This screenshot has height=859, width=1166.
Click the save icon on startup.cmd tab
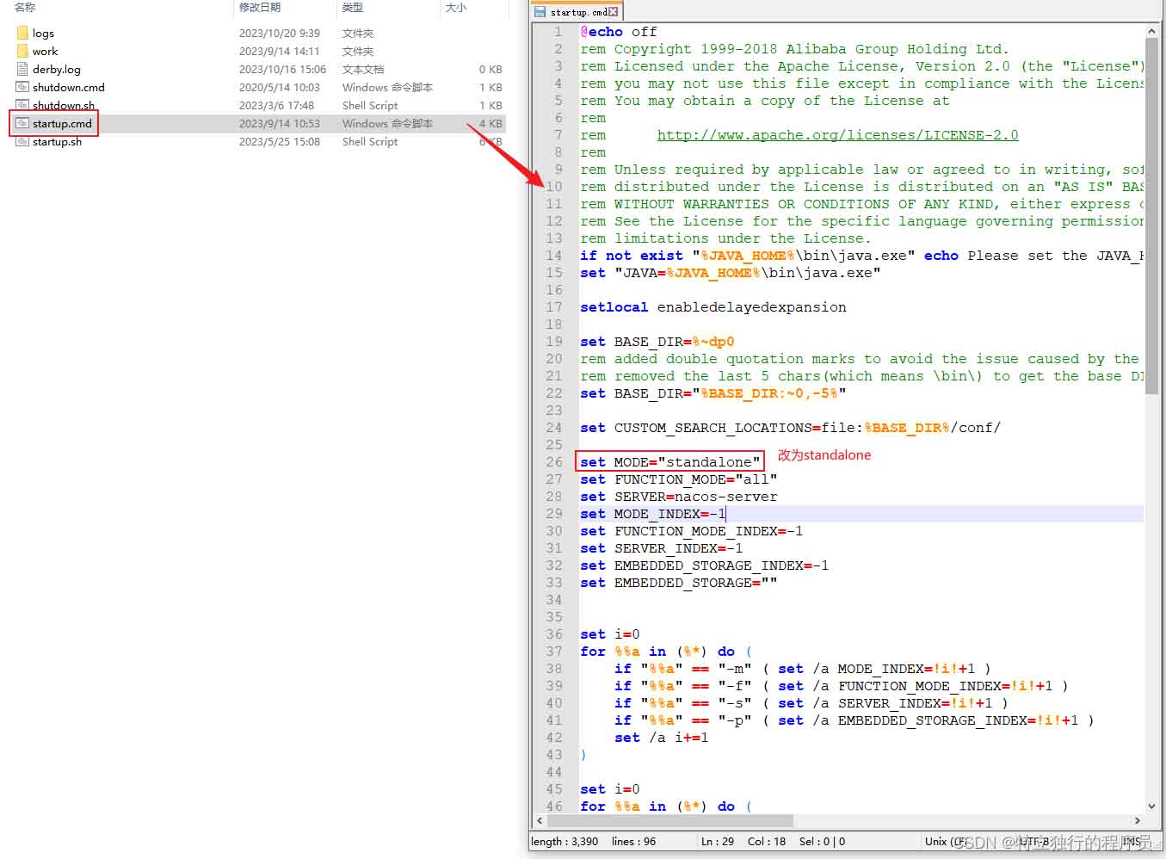point(540,12)
